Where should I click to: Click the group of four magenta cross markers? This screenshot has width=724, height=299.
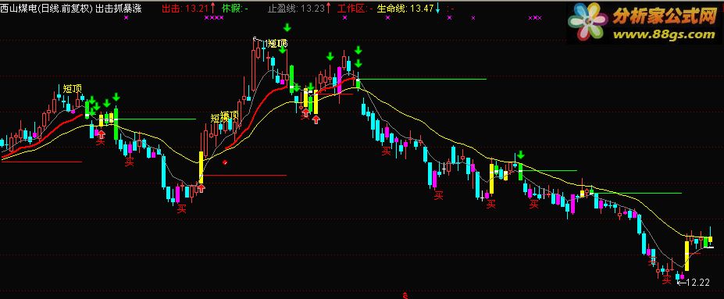coord(214,17)
